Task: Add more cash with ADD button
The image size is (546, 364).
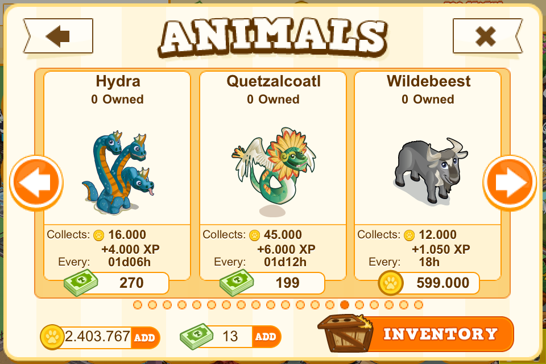Action: pos(266,337)
